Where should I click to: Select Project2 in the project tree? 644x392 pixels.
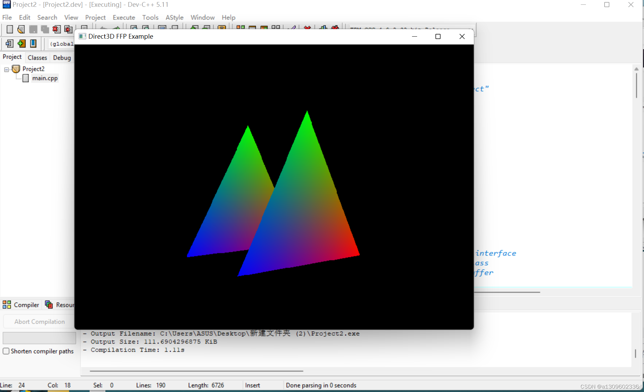(x=33, y=69)
